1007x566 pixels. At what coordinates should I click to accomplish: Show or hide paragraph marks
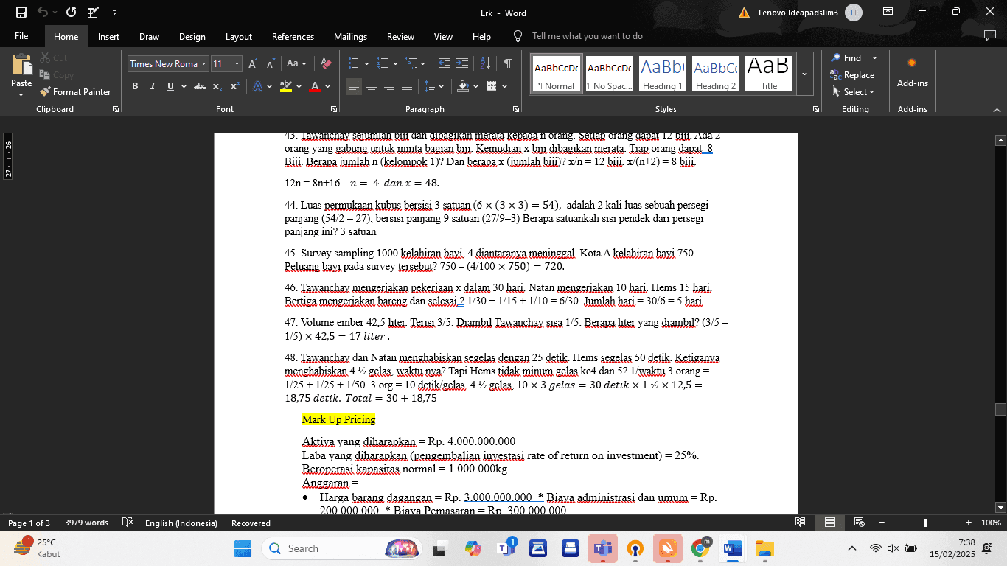click(508, 63)
